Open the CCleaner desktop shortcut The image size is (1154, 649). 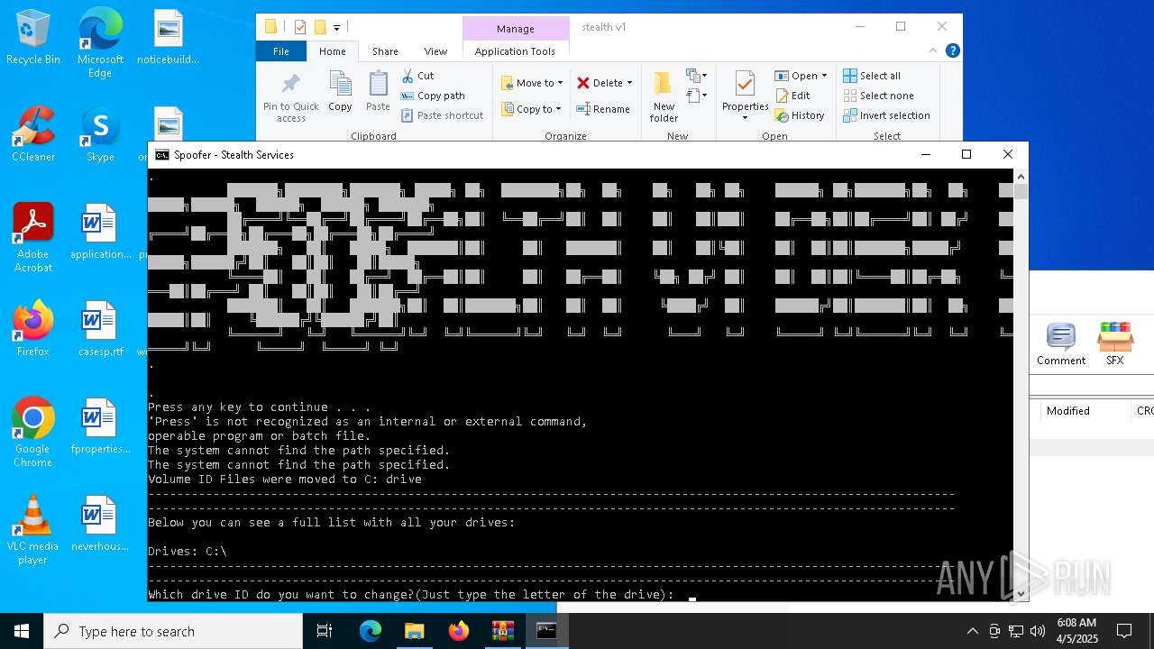(x=33, y=134)
